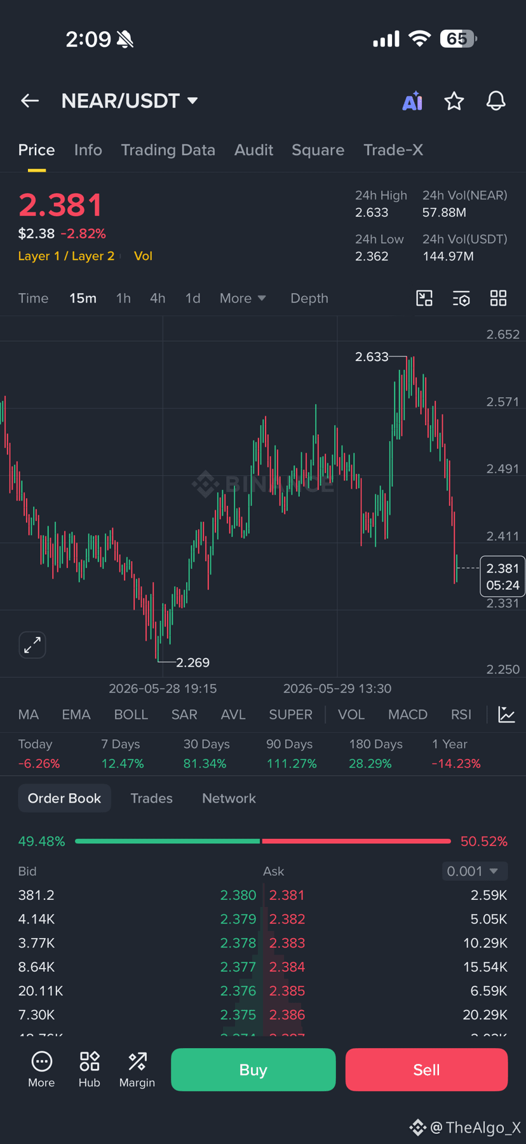
Task: Open the Vol tag link
Action: point(143,256)
